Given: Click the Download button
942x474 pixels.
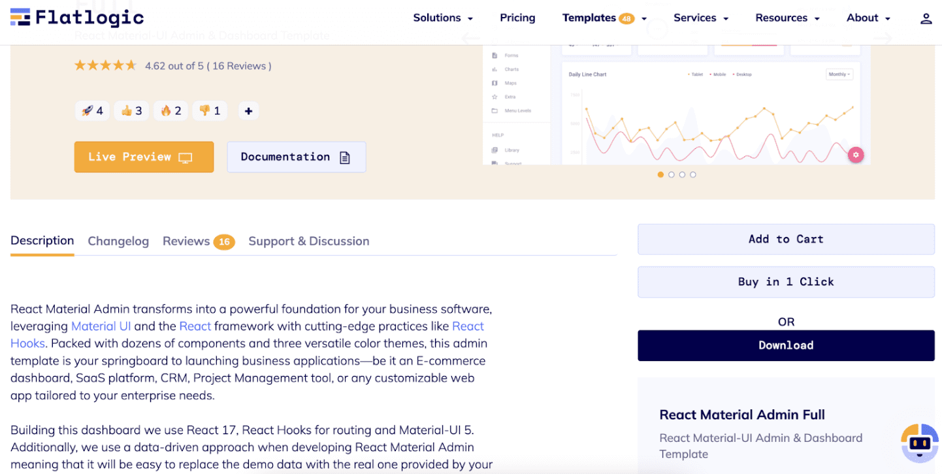Looking at the screenshot, I should 786,345.
